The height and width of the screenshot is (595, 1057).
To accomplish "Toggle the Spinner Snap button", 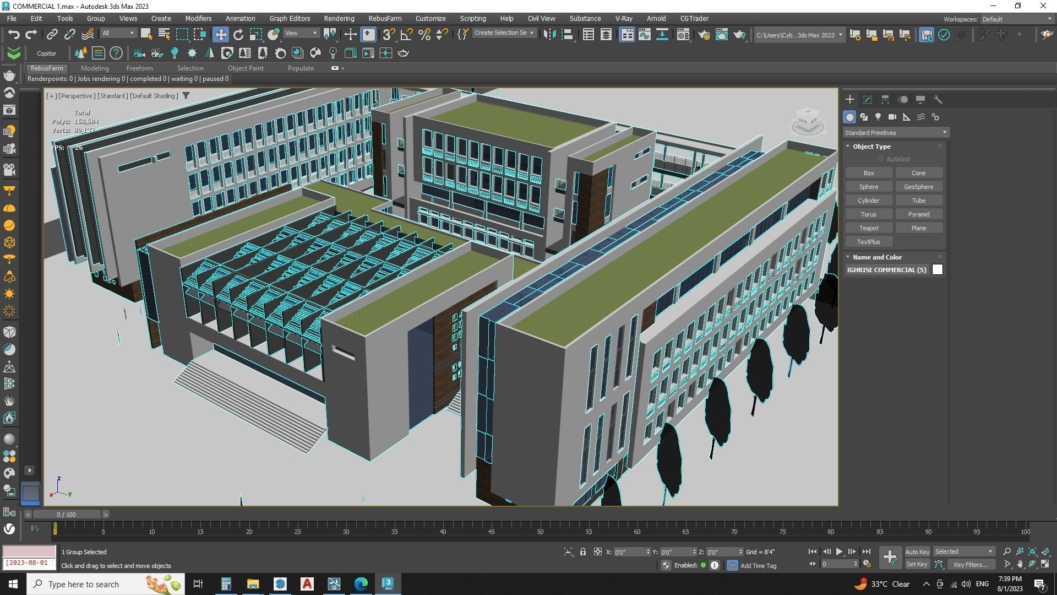I will click(x=442, y=34).
